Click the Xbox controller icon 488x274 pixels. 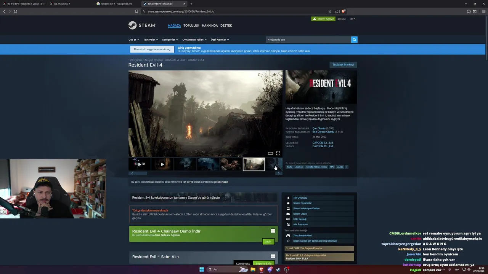click(288, 236)
